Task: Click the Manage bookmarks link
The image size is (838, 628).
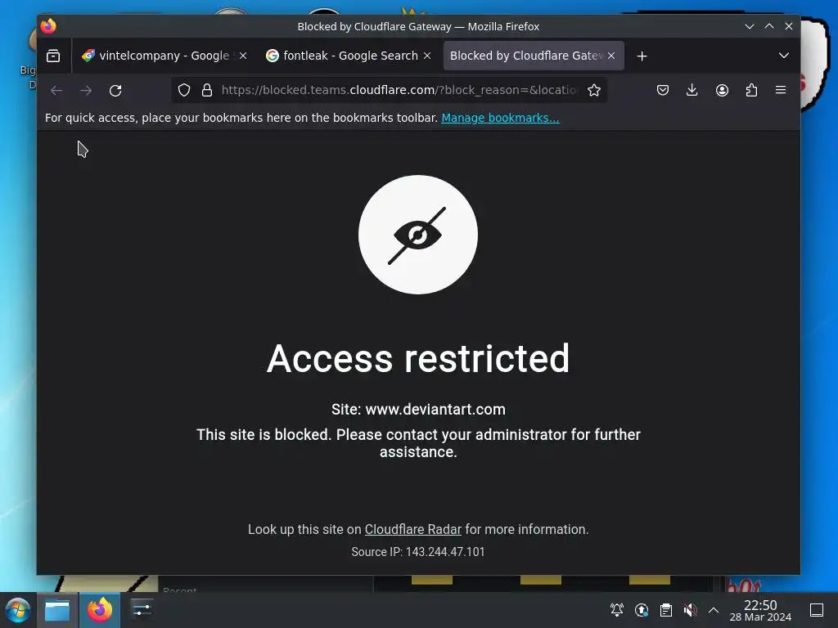Action: tap(500, 118)
